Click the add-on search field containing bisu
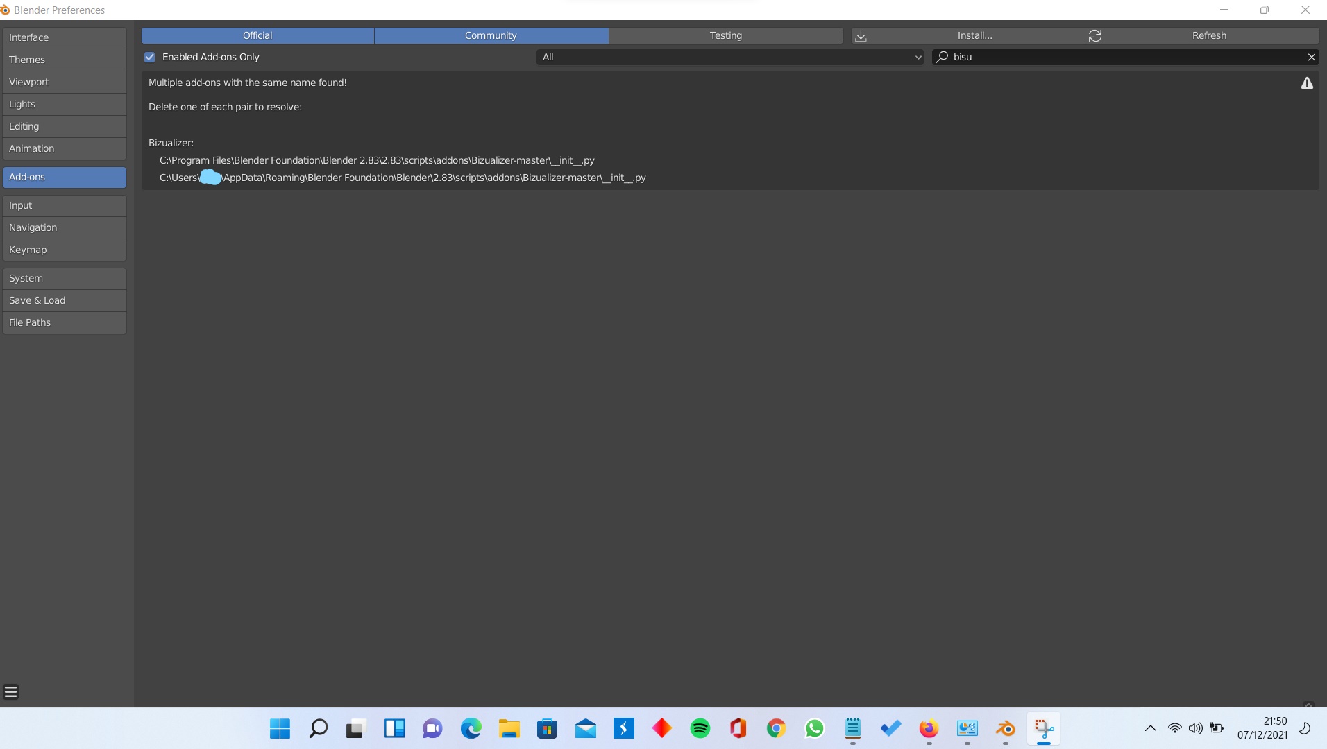The image size is (1327, 749). [1125, 57]
